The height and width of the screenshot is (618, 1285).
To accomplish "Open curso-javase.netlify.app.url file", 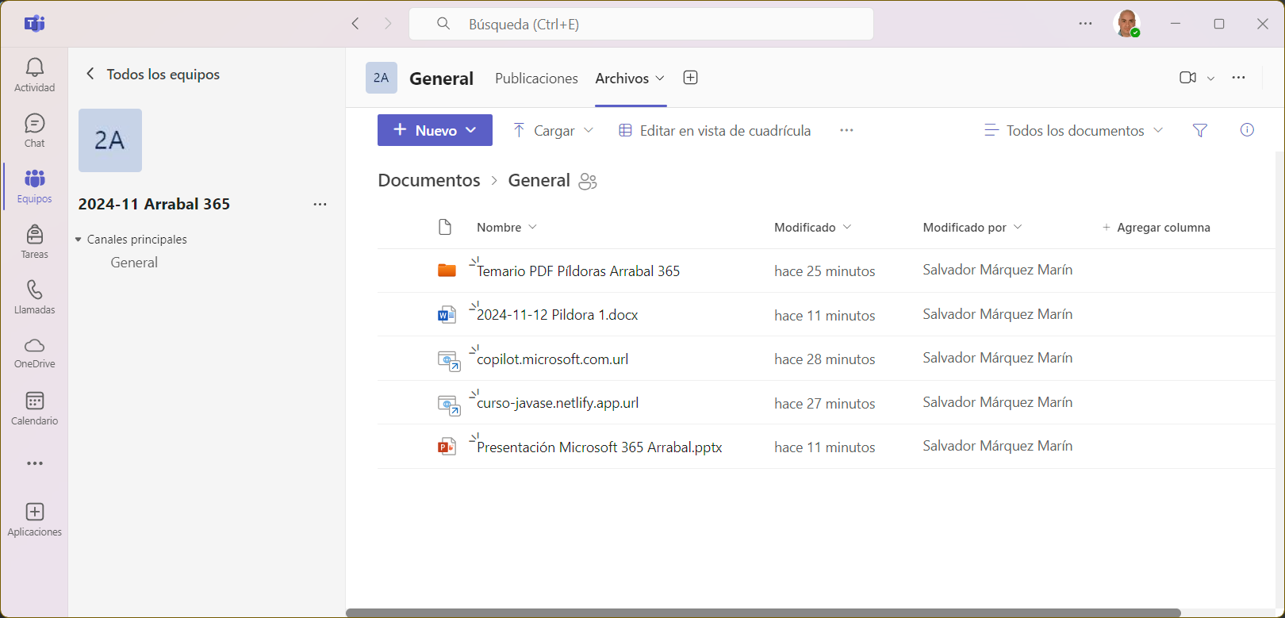I will (x=558, y=403).
